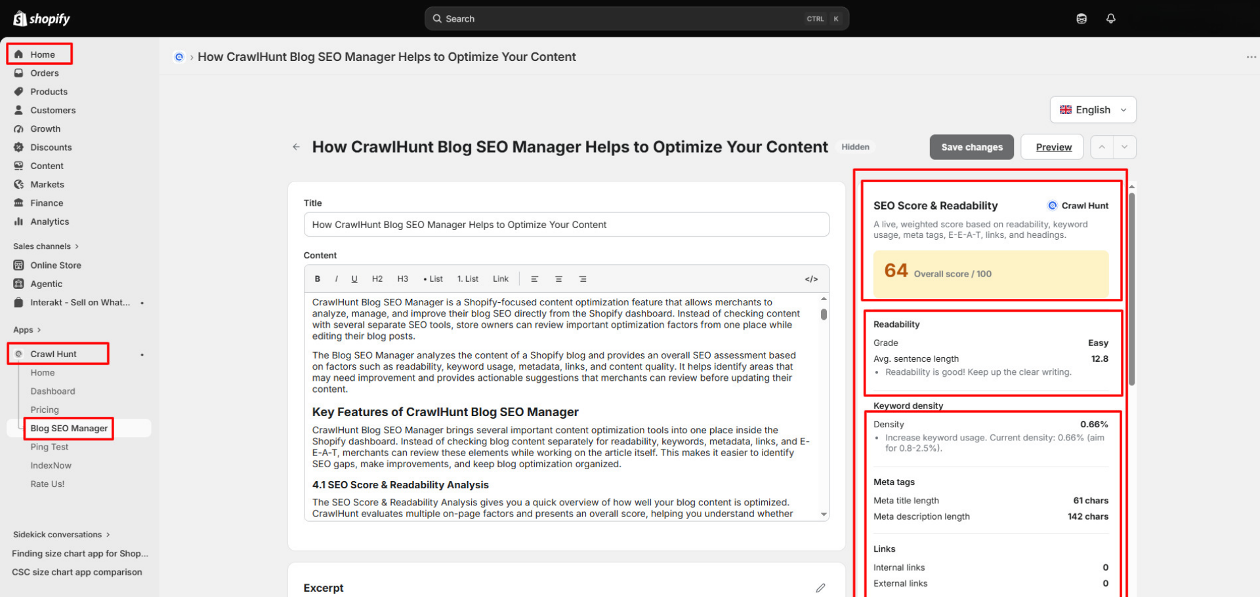Toggle HTML code view in editor
This screenshot has height=597, width=1260.
(812, 279)
